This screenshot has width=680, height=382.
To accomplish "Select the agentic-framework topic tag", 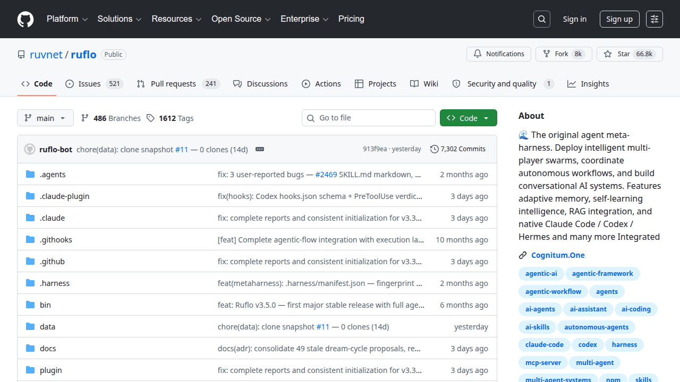I will pyautogui.click(x=602, y=274).
